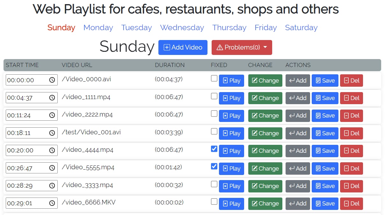Delete the /video_6666.MKV entry
Viewport: 385px width, 215px height.
coord(351,204)
